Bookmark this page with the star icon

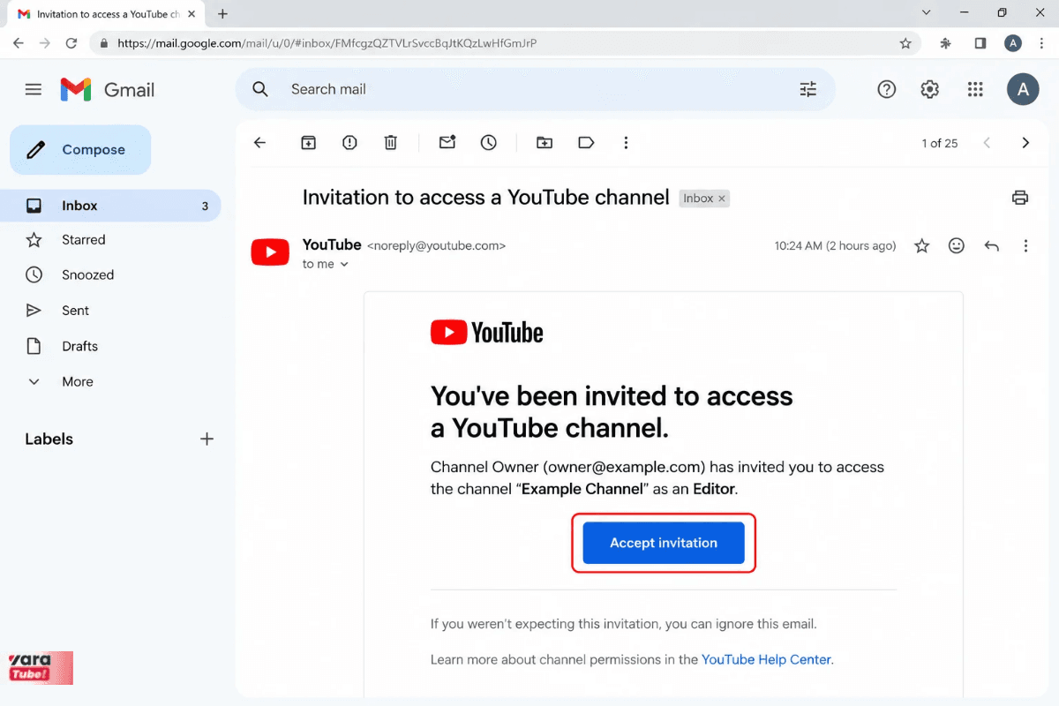905,42
